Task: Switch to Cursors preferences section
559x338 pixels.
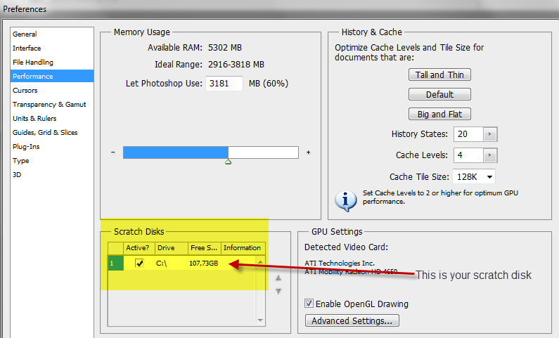Action: (25, 90)
